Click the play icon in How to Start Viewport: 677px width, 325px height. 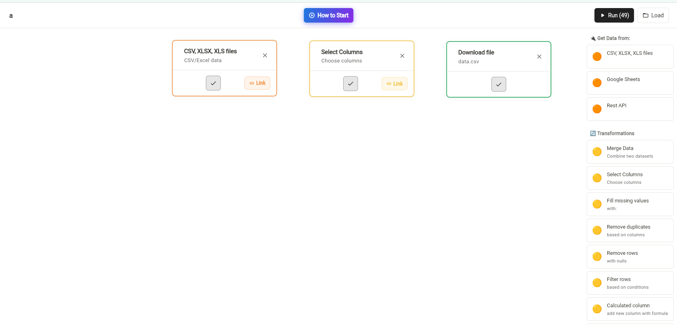click(x=312, y=15)
